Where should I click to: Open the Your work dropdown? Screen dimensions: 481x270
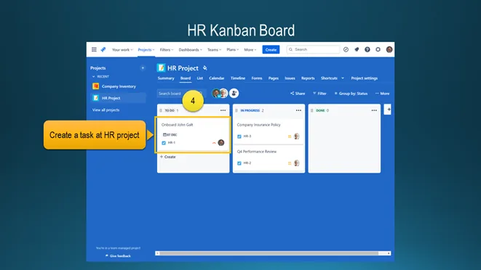coord(122,49)
